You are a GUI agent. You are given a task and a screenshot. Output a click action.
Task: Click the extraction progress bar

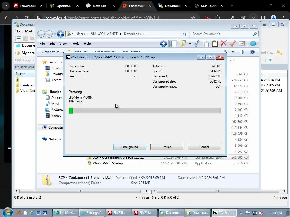click(x=145, y=110)
